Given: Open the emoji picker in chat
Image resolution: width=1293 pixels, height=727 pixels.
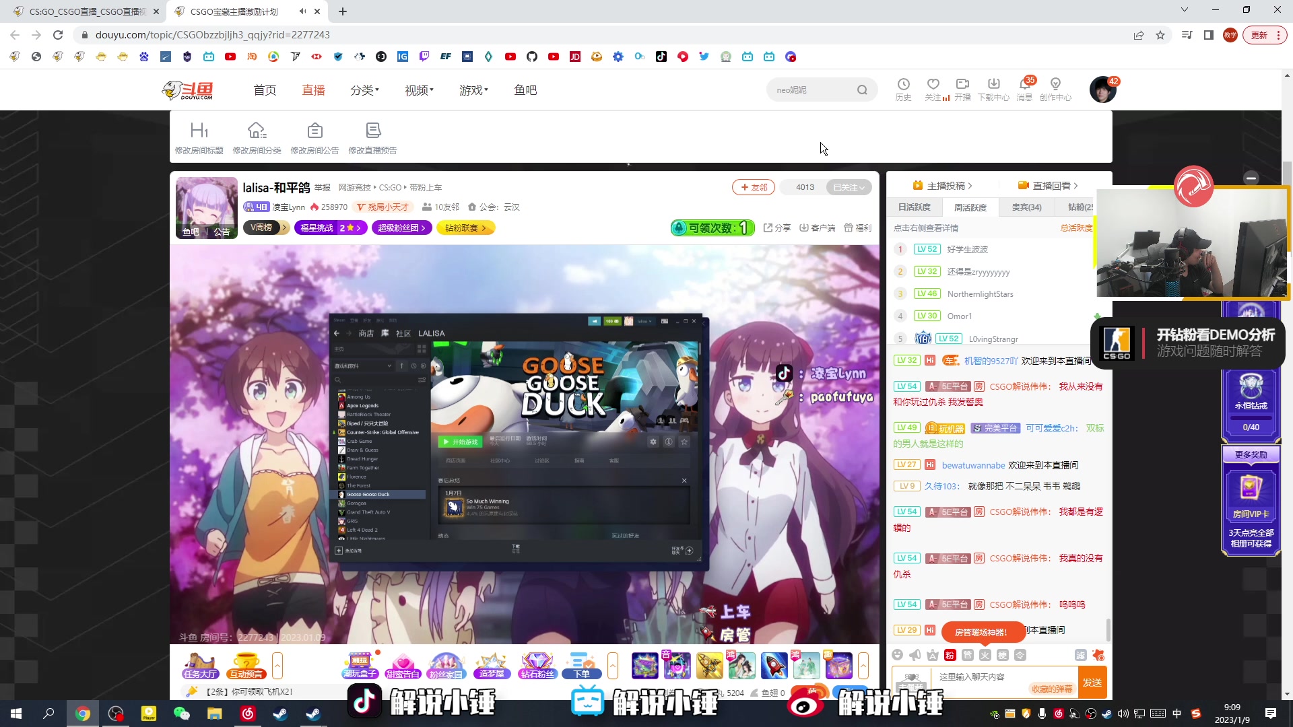Looking at the screenshot, I should click(x=898, y=655).
